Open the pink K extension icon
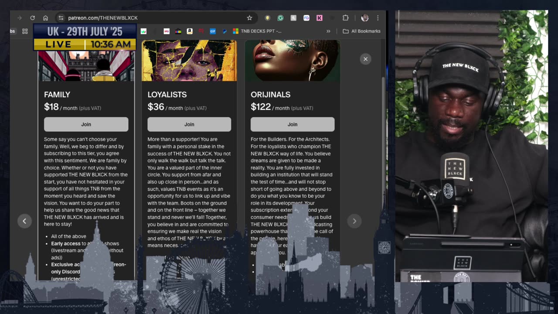Screen dimensions: 558x314 pyautogui.click(x=320, y=18)
